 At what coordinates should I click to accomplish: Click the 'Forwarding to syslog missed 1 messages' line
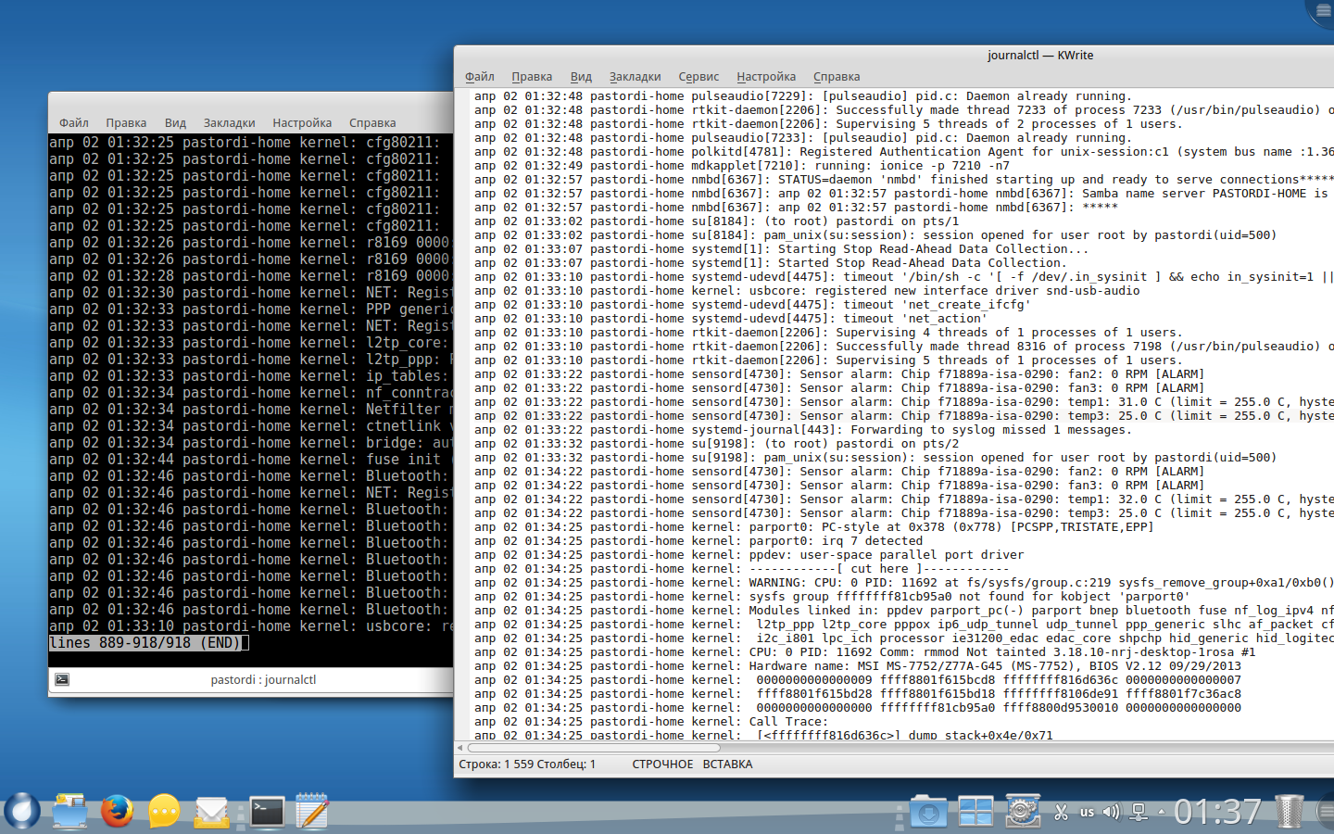click(x=801, y=430)
